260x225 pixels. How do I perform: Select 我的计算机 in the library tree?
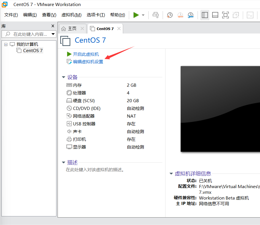(x=27, y=44)
